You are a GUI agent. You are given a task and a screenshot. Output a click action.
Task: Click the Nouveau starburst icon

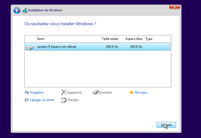(131, 92)
